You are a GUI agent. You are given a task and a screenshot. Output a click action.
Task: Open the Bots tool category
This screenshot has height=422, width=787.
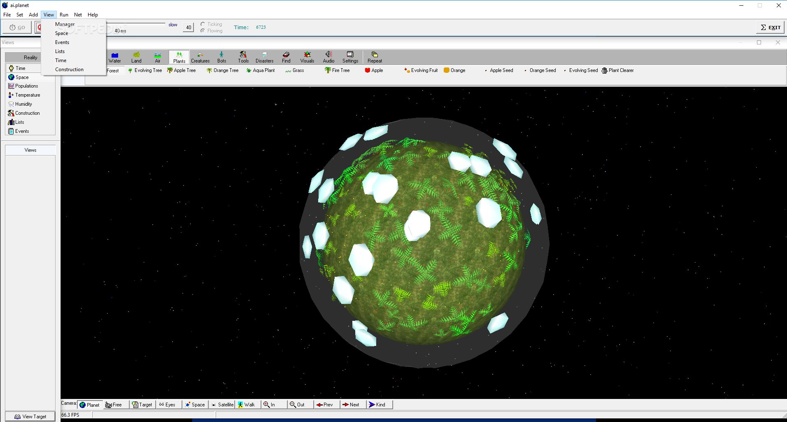[x=222, y=58]
